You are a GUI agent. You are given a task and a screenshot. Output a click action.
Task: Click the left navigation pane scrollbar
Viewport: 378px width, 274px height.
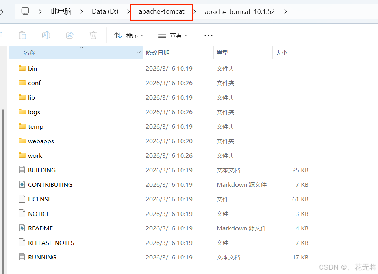pyautogui.click(x=3, y=191)
